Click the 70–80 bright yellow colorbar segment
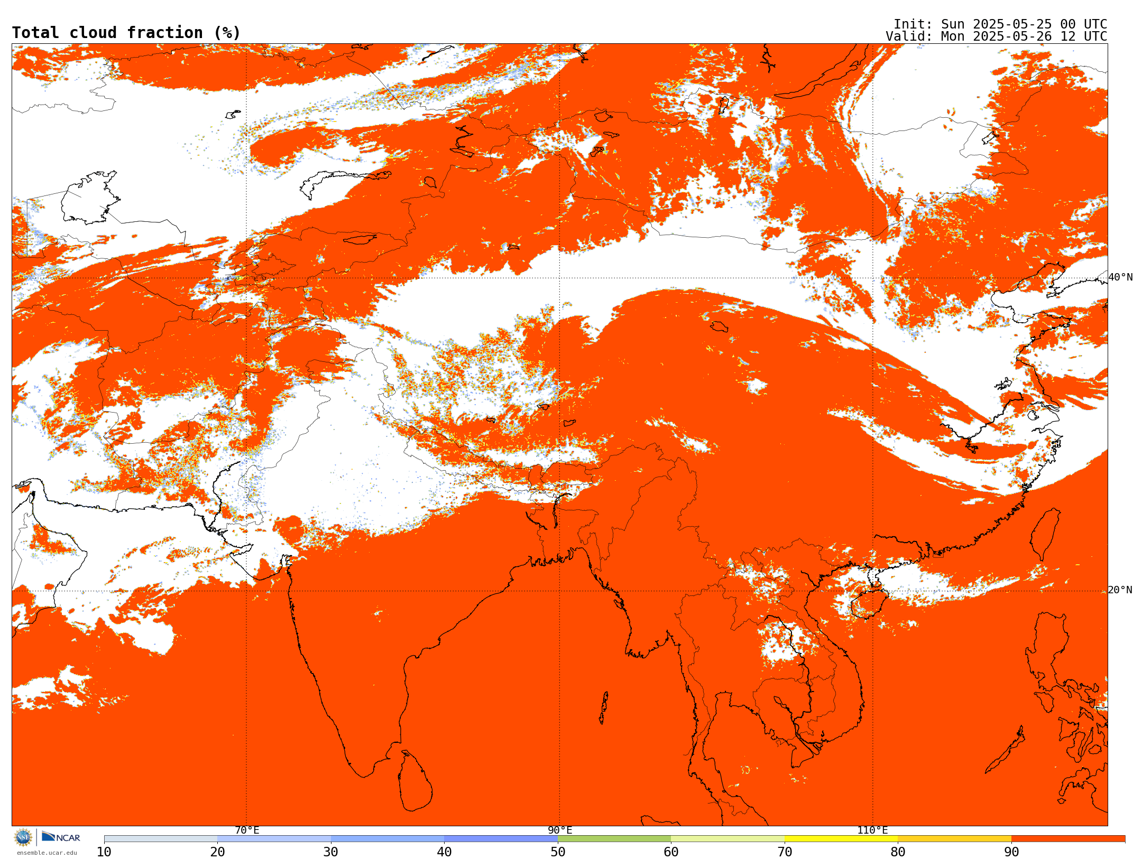This screenshot has width=1142, height=859. [841, 839]
